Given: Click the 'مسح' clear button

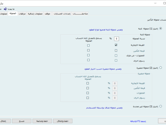Looking at the screenshot, I should pos(22,121).
